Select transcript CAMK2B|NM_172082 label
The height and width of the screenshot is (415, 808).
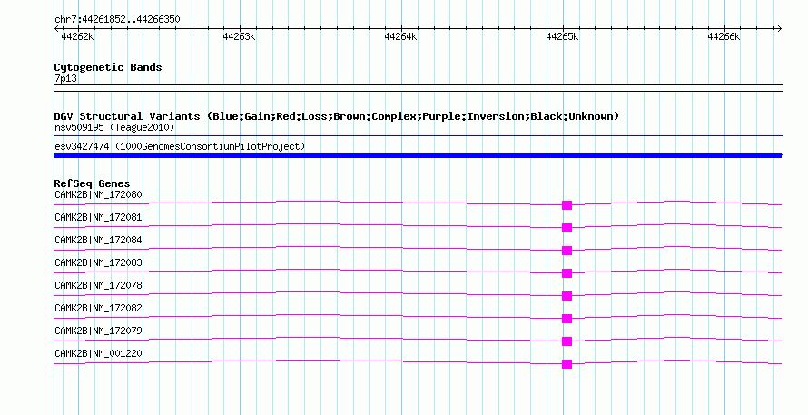(98, 308)
